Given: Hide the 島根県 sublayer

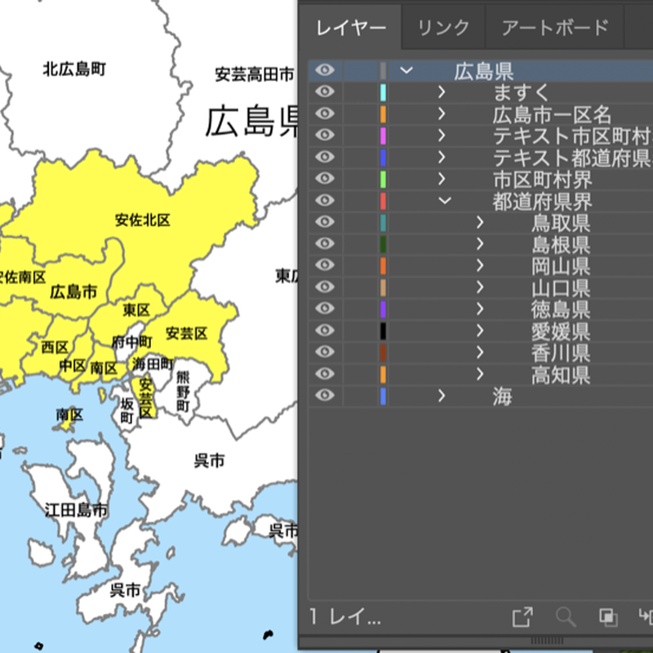Looking at the screenshot, I should [x=325, y=244].
